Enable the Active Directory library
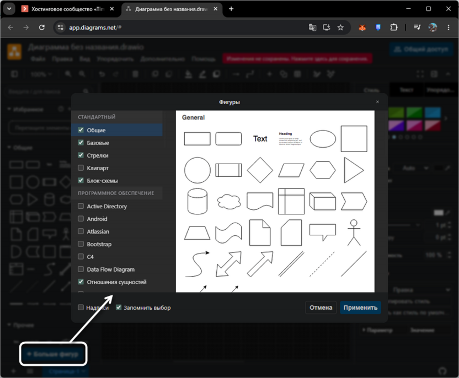 pos(81,206)
